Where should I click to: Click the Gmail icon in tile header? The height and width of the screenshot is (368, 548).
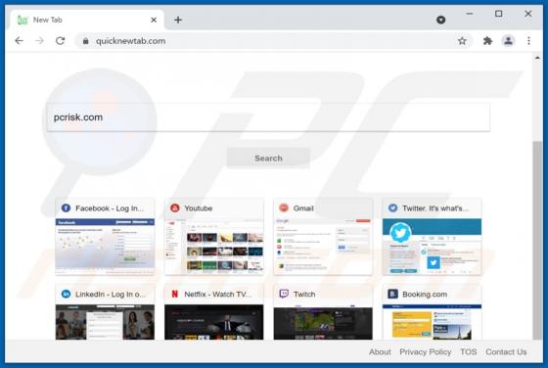point(284,207)
